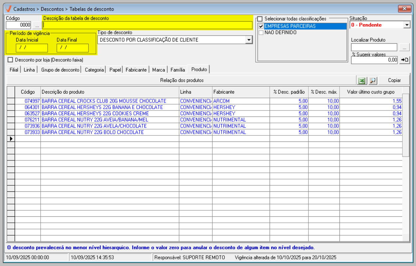The width and height of the screenshot is (416, 266).
Task: Click the app logo in title bar
Action: pyautogui.click(x=9, y=9)
